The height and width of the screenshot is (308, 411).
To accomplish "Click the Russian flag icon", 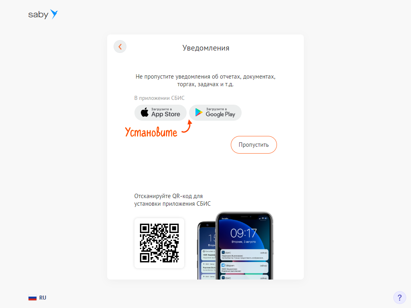I will click(x=33, y=298).
